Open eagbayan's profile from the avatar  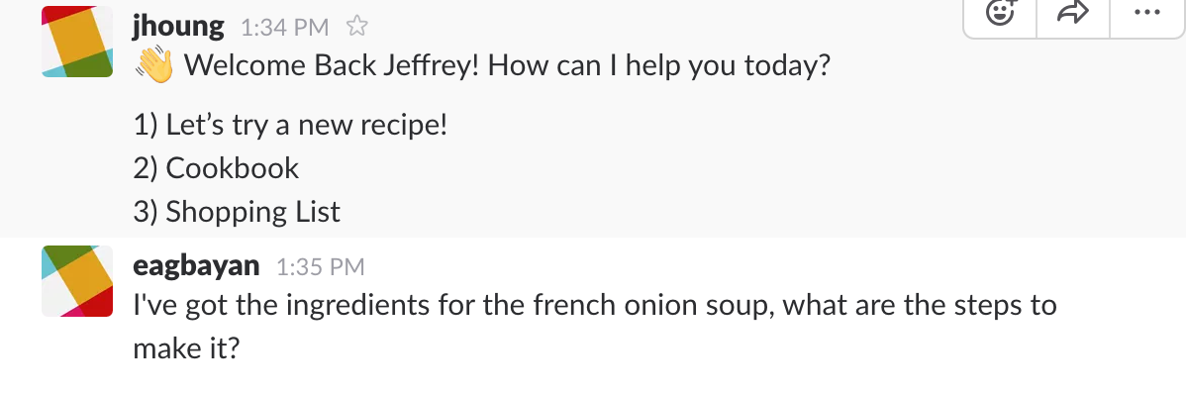click(x=77, y=280)
